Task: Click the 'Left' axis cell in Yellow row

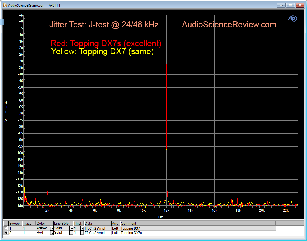Action: pos(116,228)
